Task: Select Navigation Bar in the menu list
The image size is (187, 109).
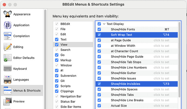Action: (x=73, y=96)
